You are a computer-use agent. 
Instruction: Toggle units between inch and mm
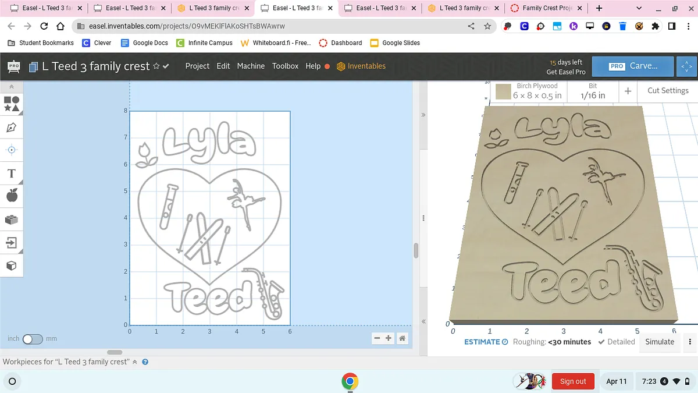pyautogui.click(x=33, y=339)
